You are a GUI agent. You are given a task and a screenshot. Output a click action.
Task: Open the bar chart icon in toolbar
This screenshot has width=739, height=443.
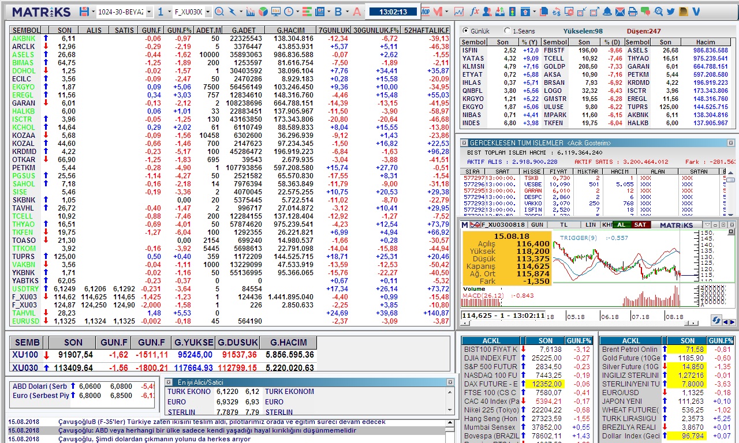pyautogui.click(x=250, y=12)
